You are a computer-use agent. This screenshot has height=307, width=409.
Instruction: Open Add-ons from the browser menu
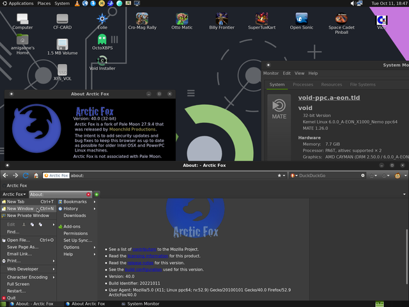pos(77,226)
